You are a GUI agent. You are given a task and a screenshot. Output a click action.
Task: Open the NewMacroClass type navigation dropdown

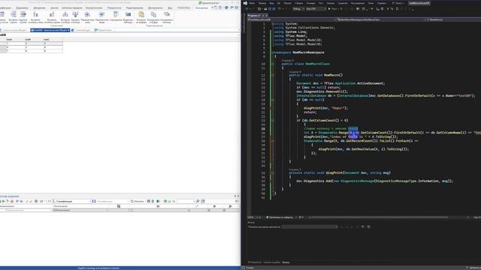[380, 19]
